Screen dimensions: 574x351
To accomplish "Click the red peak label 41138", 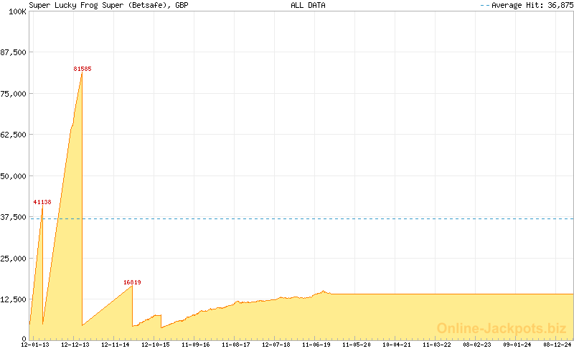I will (42, 202).
